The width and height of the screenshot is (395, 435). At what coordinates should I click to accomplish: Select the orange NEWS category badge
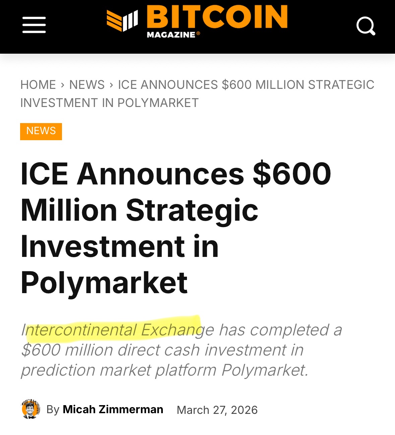click(x=41, y=131)
